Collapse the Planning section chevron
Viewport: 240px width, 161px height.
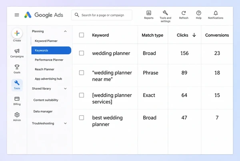click(65, 31)
